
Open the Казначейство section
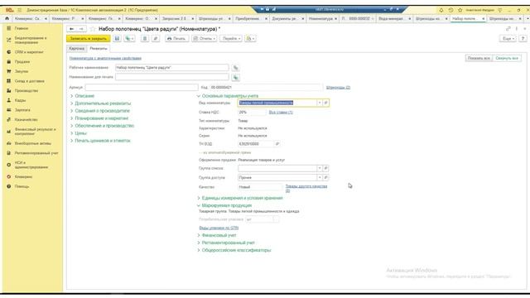pyautogui.click(x=26, y=119)
